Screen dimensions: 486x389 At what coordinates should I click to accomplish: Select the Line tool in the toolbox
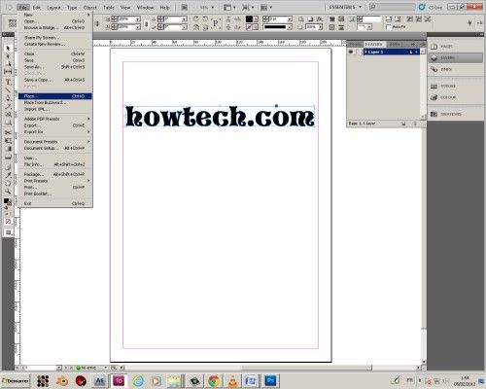click(8, 90)
